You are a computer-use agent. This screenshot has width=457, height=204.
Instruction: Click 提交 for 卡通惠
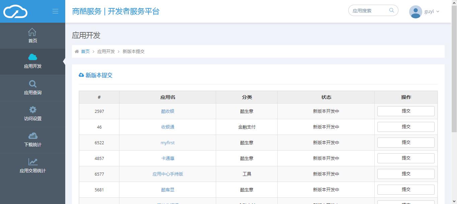tap(406, 158)
